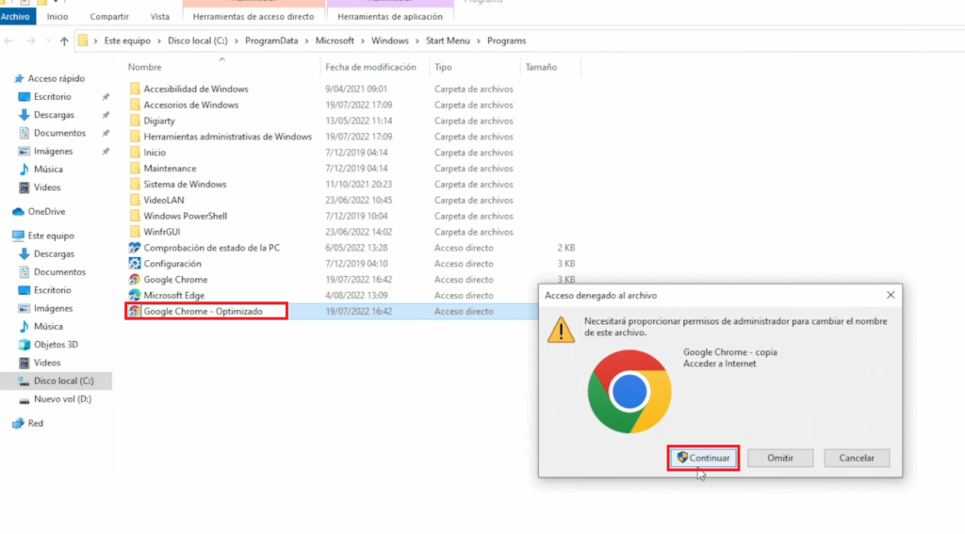This screenshot has height=534, width=965.
Task: Click the pin icon next to Documentos
Action: coord(106,133)
